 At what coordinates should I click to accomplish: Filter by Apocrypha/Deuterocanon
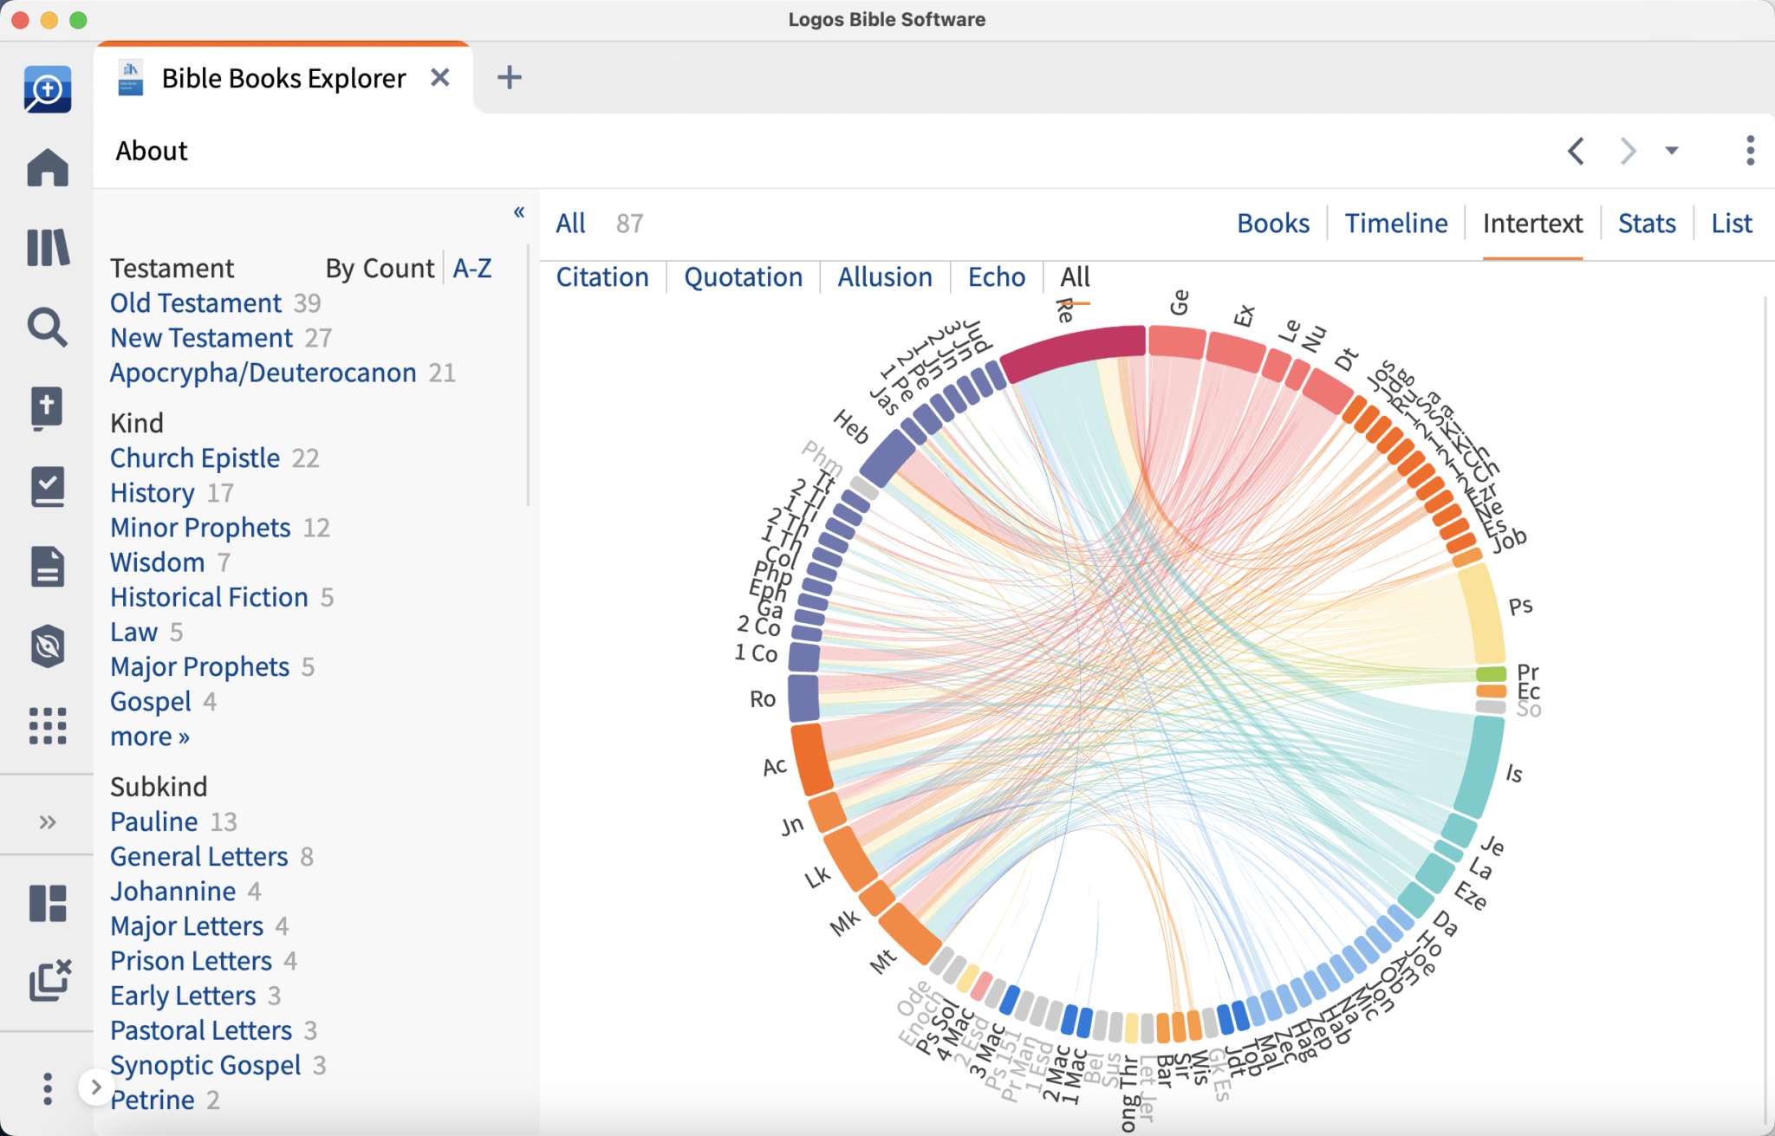tap(263, 373)
